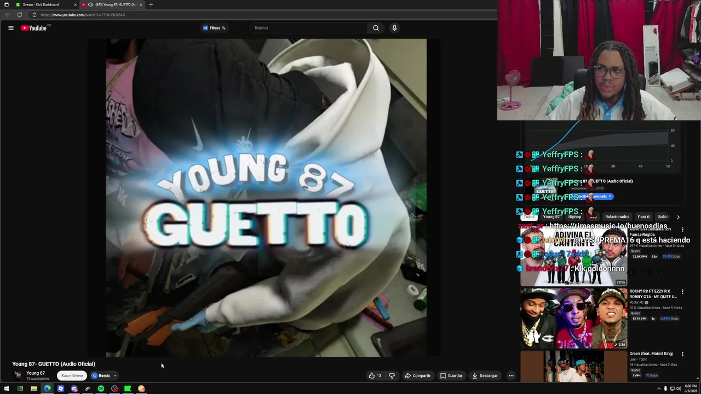Screen dimensions: 701x394
Task: Reload the page in browser toolbar
Action: pos(20,15)
